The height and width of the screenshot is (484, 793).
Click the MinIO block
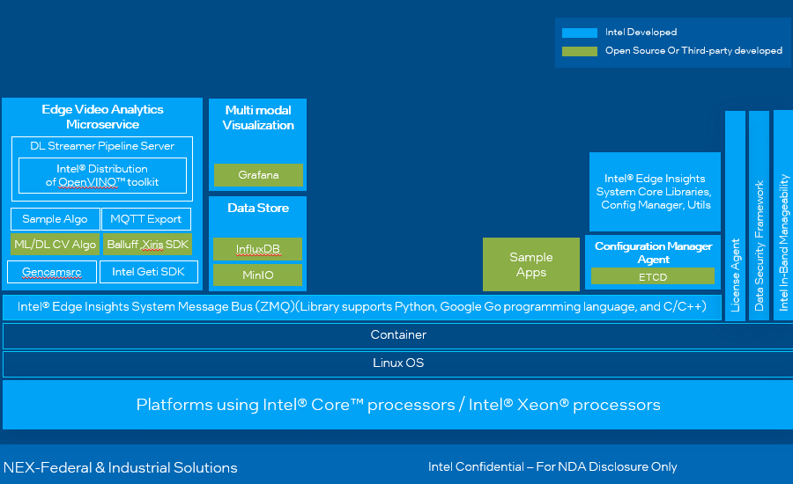258,275
